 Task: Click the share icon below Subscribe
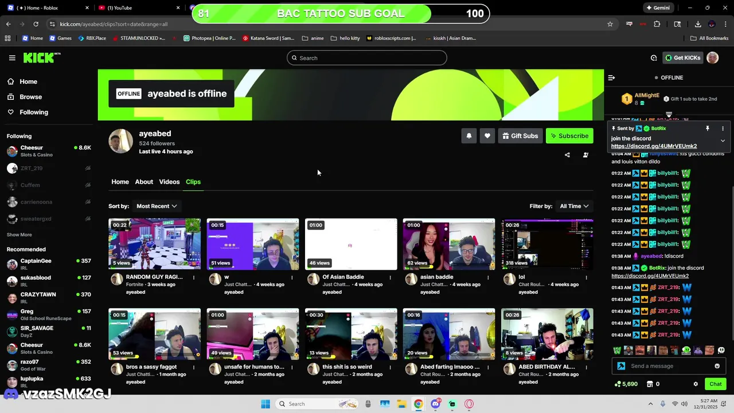(x=567, y=155)
